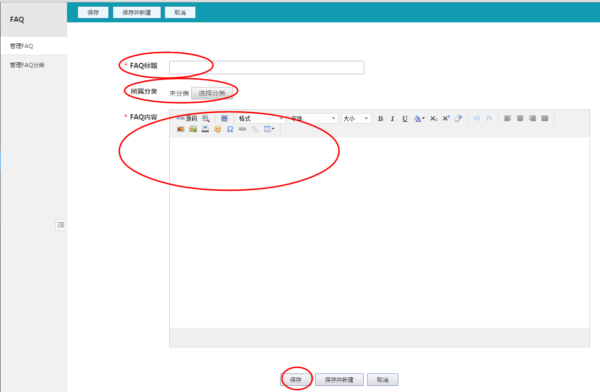Open the 字体 font dropdown

pos(313,118)
